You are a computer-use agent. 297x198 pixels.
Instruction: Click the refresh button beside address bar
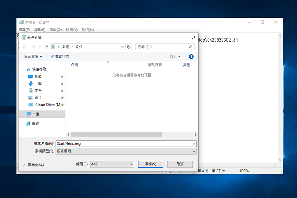[129, 47]
